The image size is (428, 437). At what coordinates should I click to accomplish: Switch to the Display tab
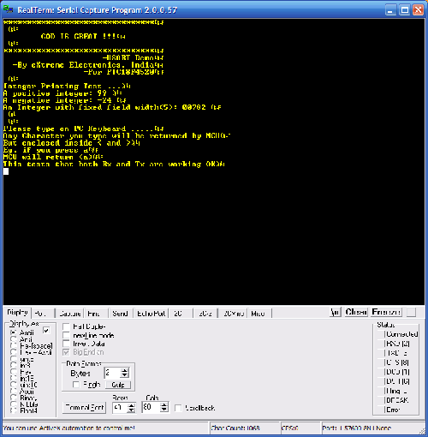coord(17,312)
